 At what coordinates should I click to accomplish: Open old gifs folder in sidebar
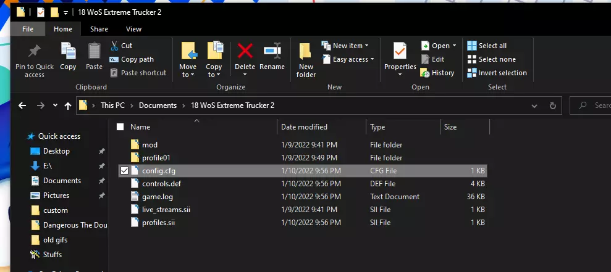[x=56, y=240]
